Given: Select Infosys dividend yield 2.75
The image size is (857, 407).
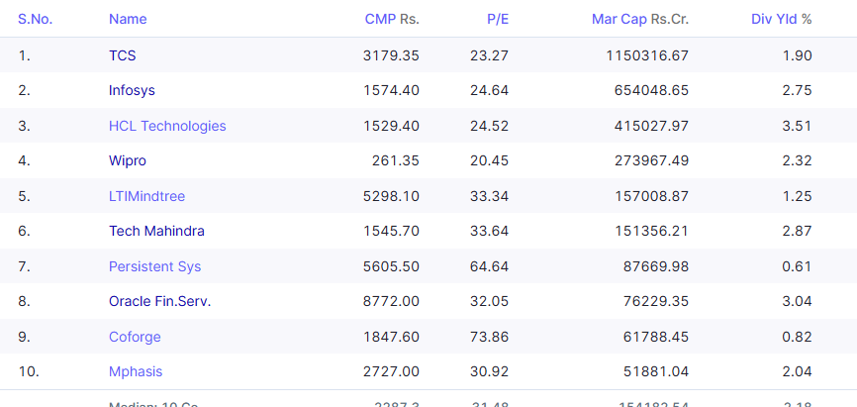Looking at the screenshot, I should (797, 90).
